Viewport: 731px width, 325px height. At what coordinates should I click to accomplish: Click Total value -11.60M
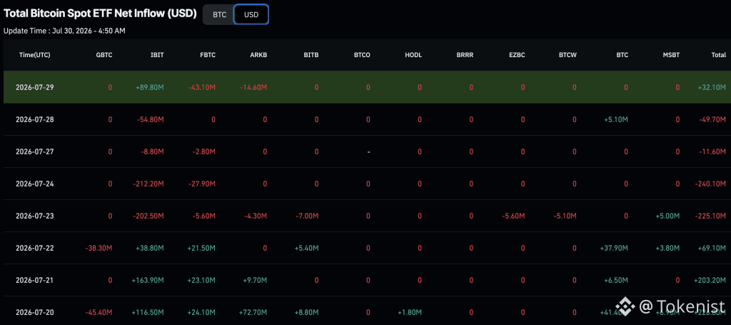[x=715, y=151]
